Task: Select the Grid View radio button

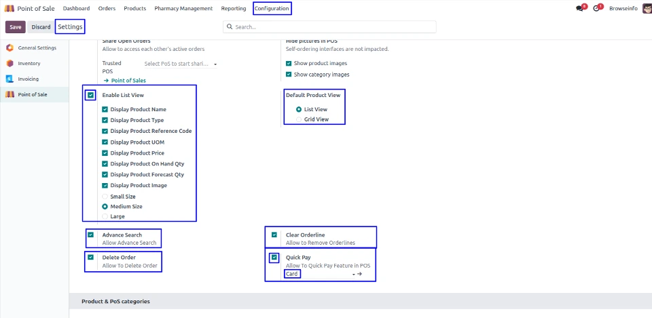Action: (x=299, y=119)
